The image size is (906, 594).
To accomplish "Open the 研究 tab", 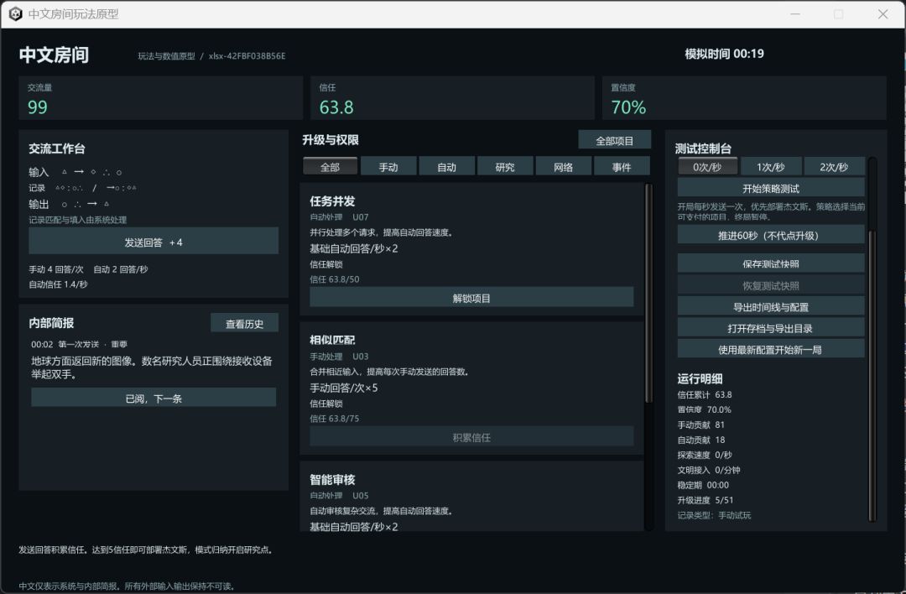I will (x=505, y=167).
